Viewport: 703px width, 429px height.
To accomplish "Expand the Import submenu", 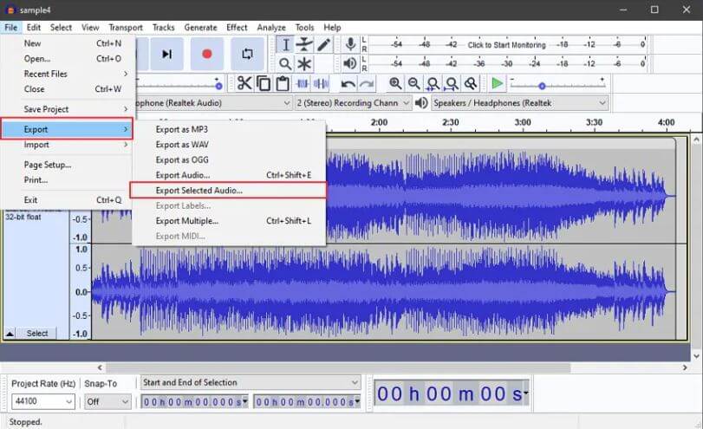I will click(x=68, y=145).
